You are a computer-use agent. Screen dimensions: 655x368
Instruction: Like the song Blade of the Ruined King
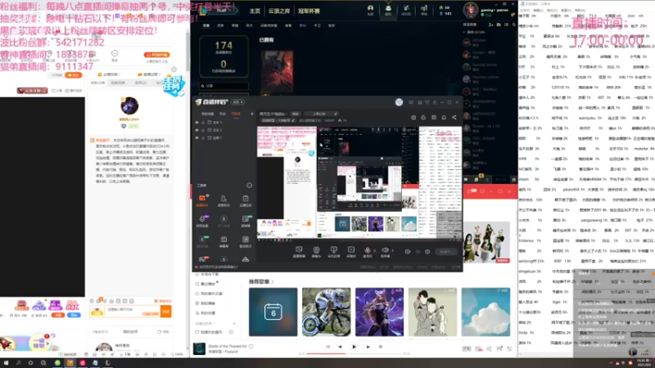[x=251, y=346]
